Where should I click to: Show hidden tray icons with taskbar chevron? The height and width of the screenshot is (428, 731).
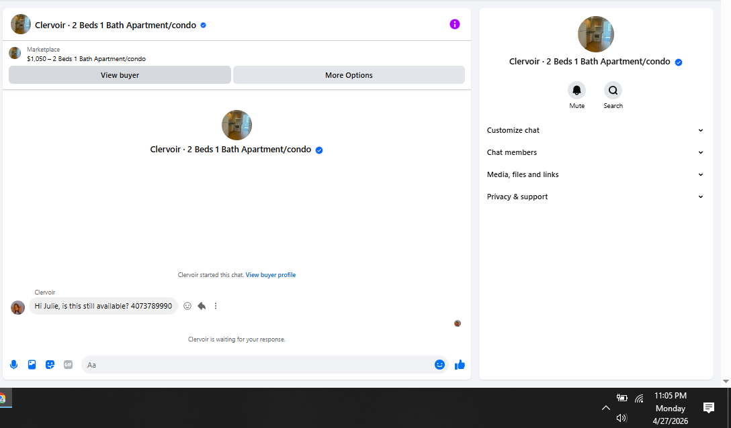605,408
